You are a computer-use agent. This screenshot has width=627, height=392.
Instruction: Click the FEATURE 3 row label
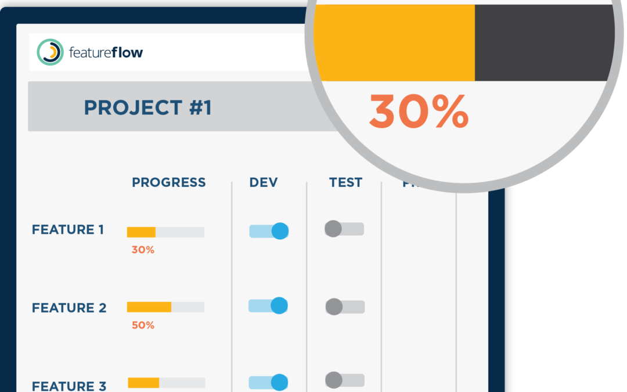point(69,386)
